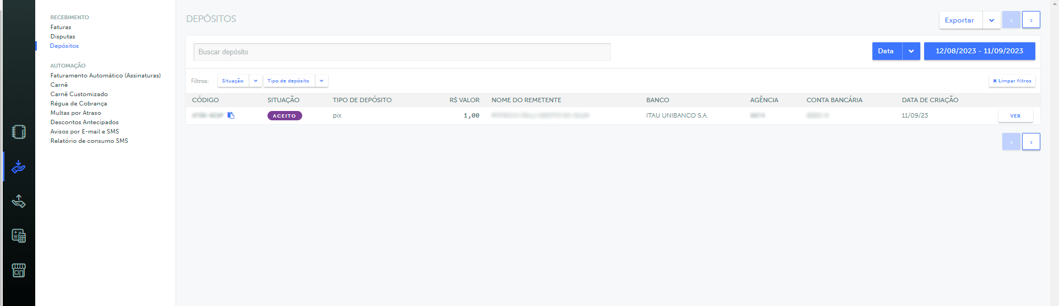Click the R$ VALOR column header

point(465,100)
